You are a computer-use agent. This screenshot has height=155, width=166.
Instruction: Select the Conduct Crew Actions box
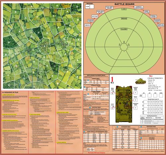139,7
